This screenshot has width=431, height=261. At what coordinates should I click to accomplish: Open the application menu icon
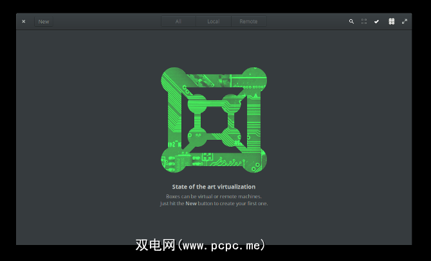(391, 21)
